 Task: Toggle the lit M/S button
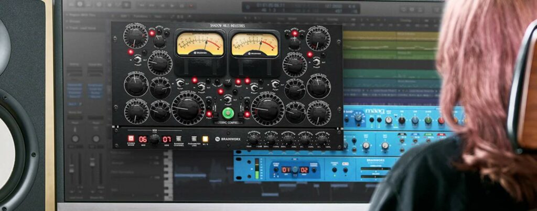tap(206, 139)
